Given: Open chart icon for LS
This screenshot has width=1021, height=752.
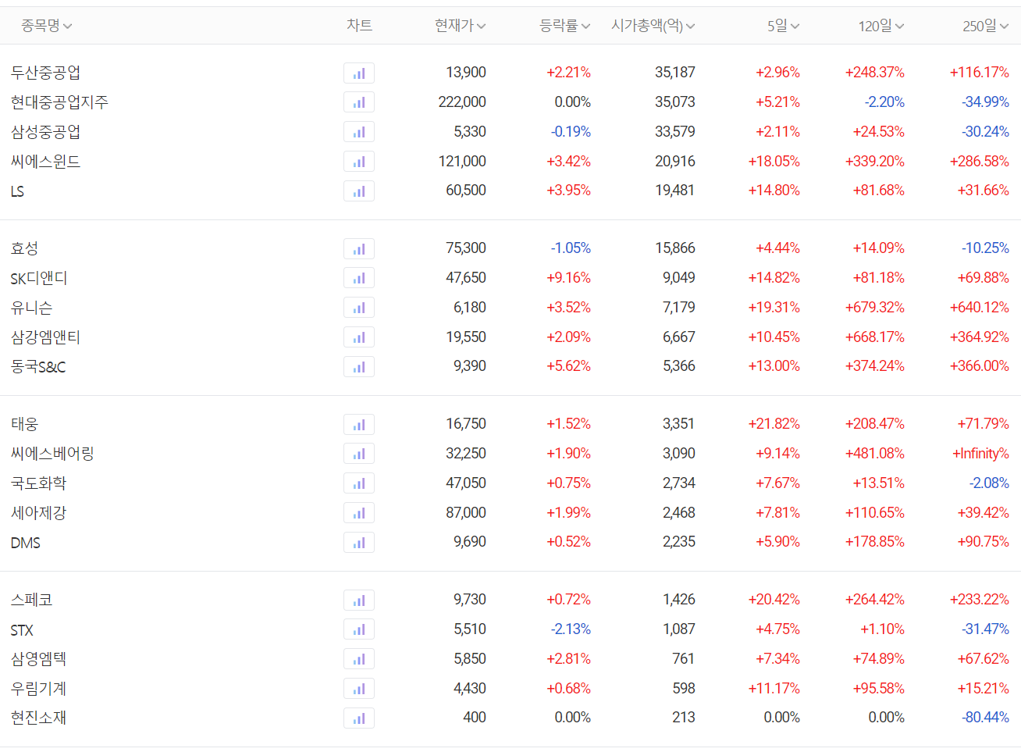Looking at the screenshot, I should 359,191.
